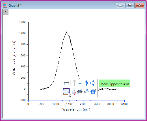Viewport: 147px width, 121px height.
Task: Click X-axis tick label 2500
Action: coord(97,104)
